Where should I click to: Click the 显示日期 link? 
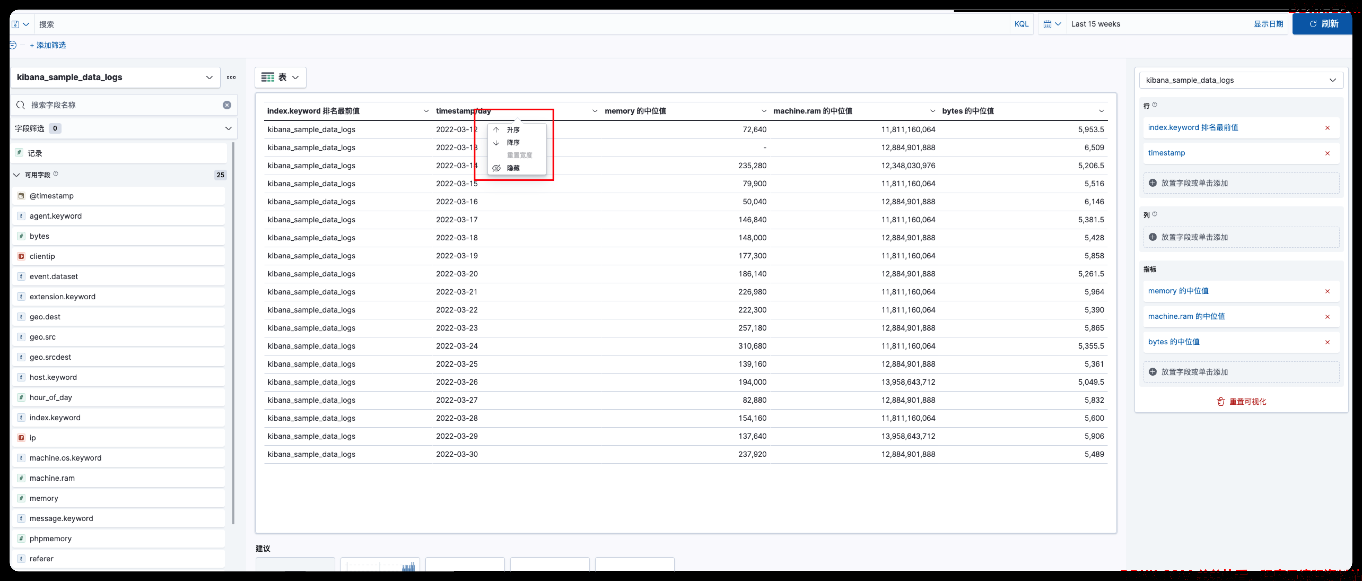click(x=1268, y=24)
